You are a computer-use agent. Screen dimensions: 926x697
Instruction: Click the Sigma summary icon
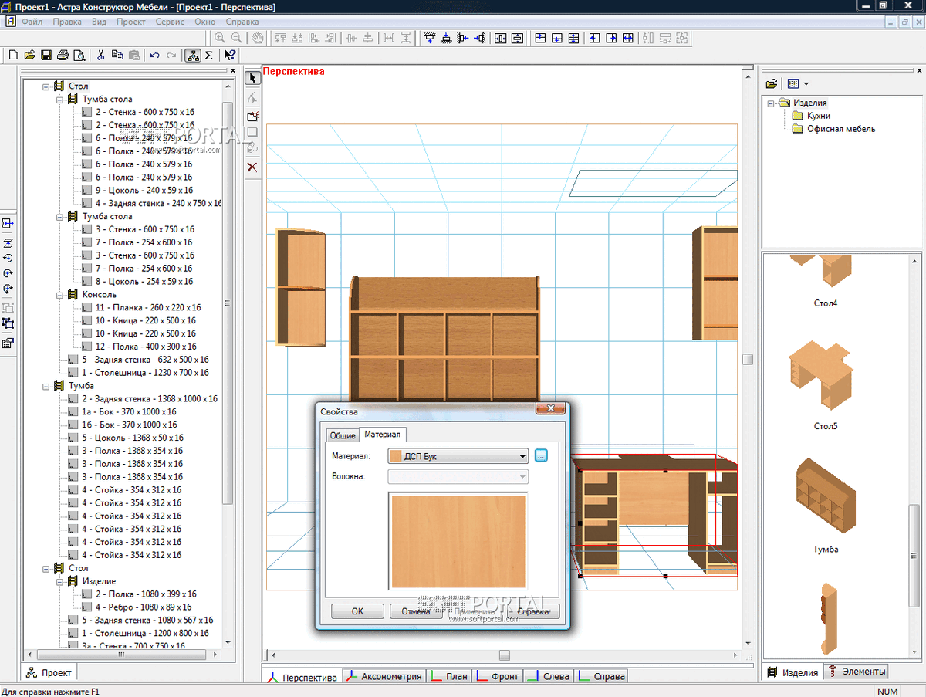point(209,55)
